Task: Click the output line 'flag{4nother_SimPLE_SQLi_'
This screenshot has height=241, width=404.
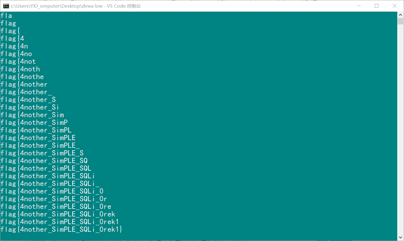Action: tap(50, 184)
